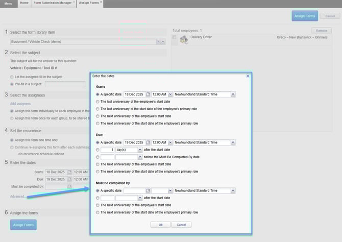
Task: Open calendar for Must be completed by date
Action: [148, 190]
